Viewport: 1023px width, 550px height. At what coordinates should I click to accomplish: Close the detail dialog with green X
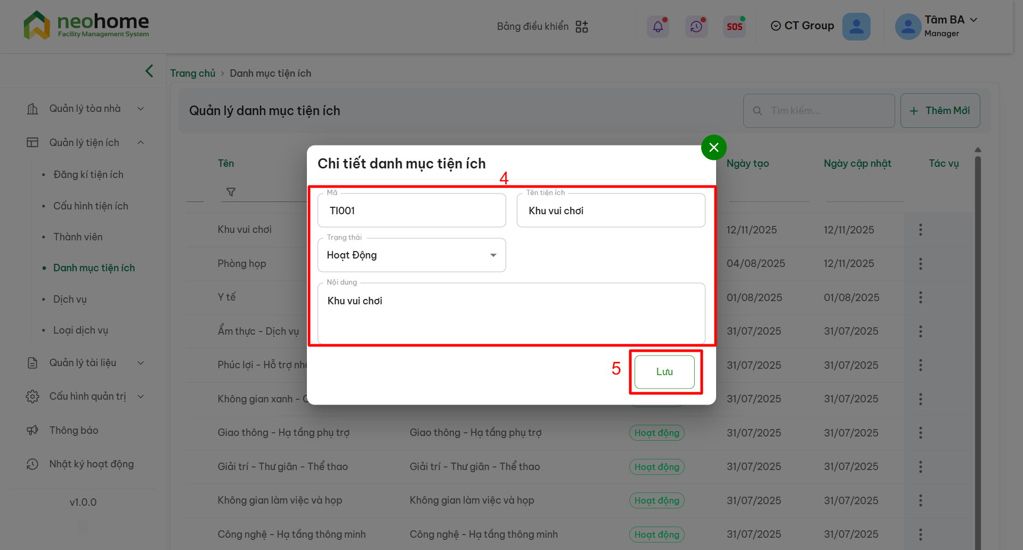pos(713,148)
